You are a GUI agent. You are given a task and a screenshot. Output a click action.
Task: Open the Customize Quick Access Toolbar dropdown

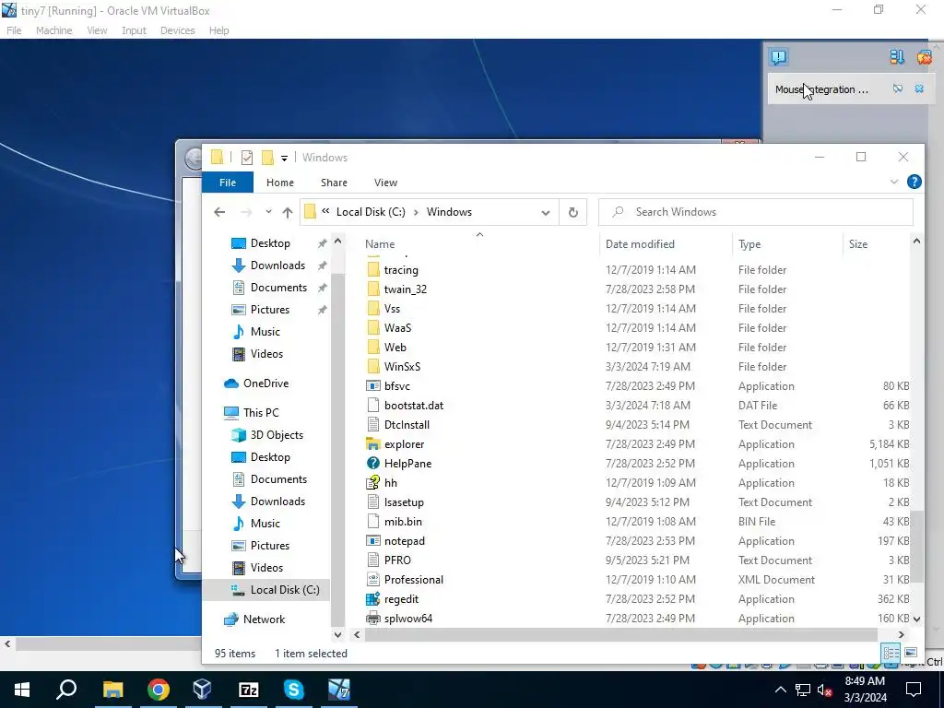(284, 159)
